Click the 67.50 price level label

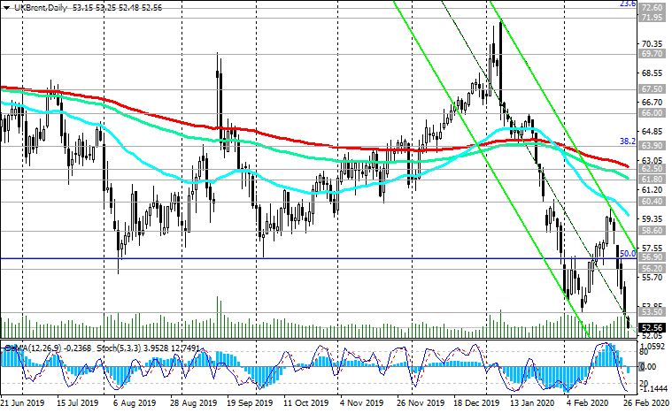pos(652,89)
